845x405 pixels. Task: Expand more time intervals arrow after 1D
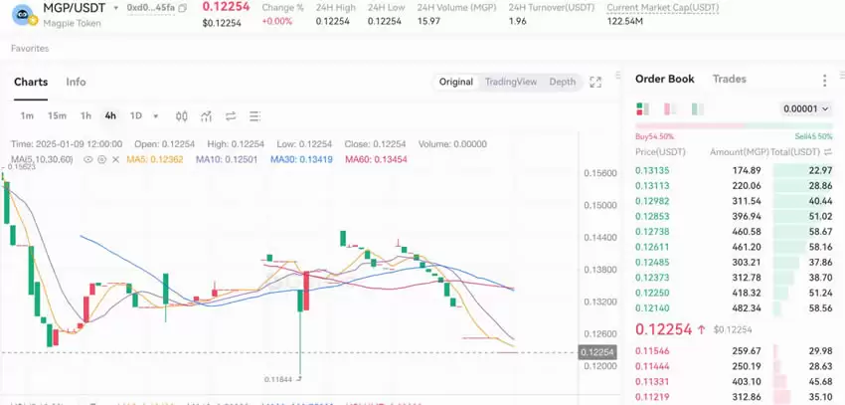tap(158, 115)
